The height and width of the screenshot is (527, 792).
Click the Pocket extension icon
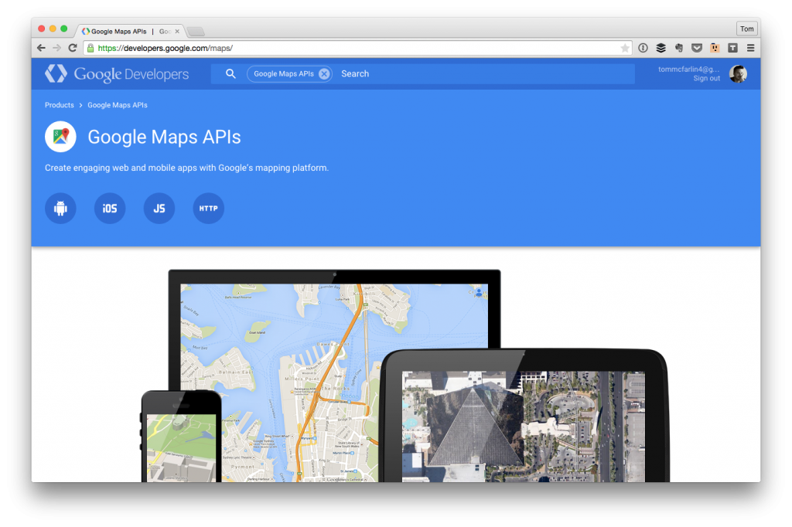click(697, 48)
